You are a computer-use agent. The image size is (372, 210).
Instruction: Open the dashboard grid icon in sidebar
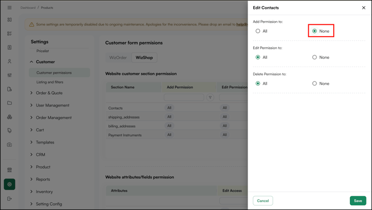point(9,19)
